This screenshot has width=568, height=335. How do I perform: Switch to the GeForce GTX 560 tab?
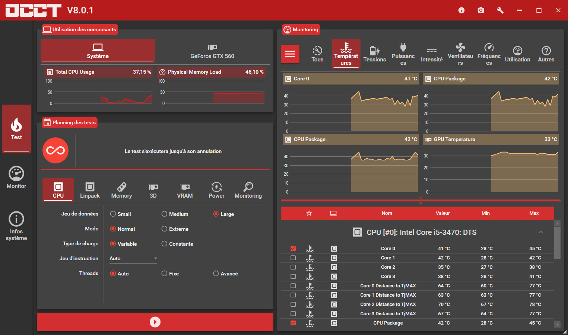(212, 51)
